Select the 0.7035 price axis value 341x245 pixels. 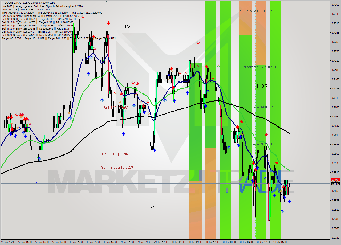[x=335, y=126]
